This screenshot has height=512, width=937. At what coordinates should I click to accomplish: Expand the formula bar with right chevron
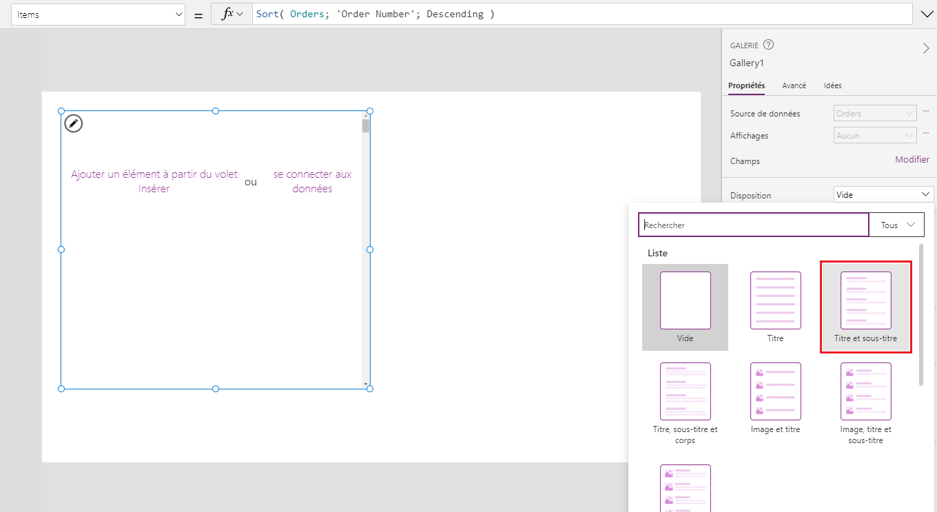pyautogui.click(x=926, y=14)
